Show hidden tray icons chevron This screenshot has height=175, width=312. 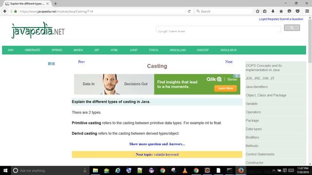coord(274,171)
